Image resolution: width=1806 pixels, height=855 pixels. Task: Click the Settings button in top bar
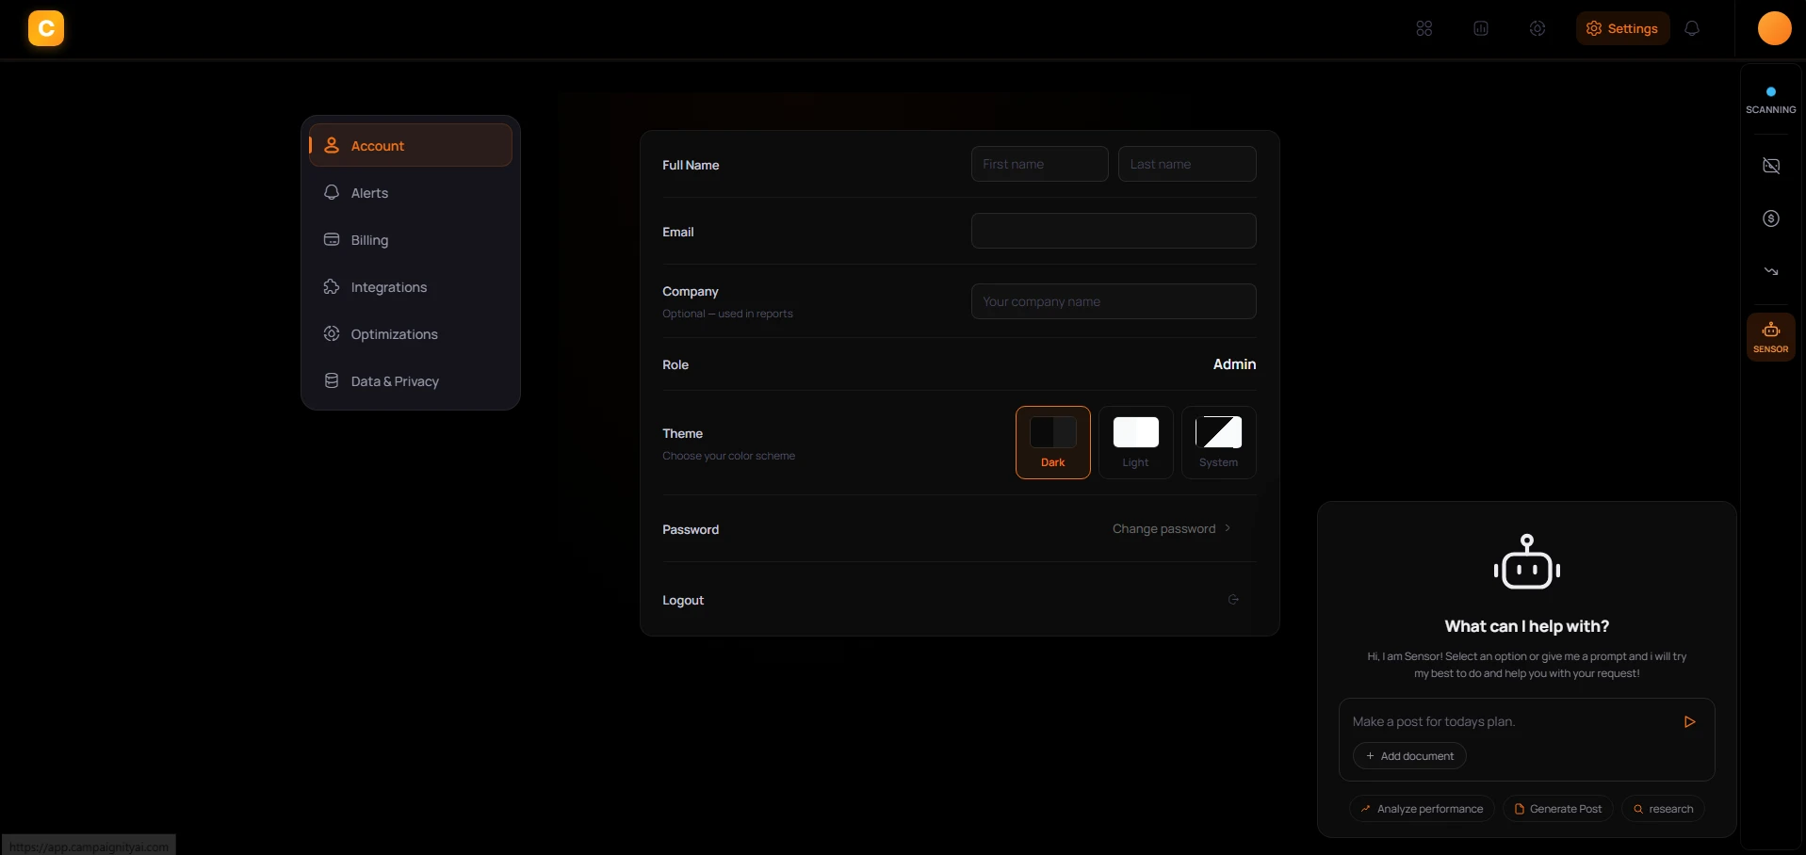click(x=1622, y=28)
